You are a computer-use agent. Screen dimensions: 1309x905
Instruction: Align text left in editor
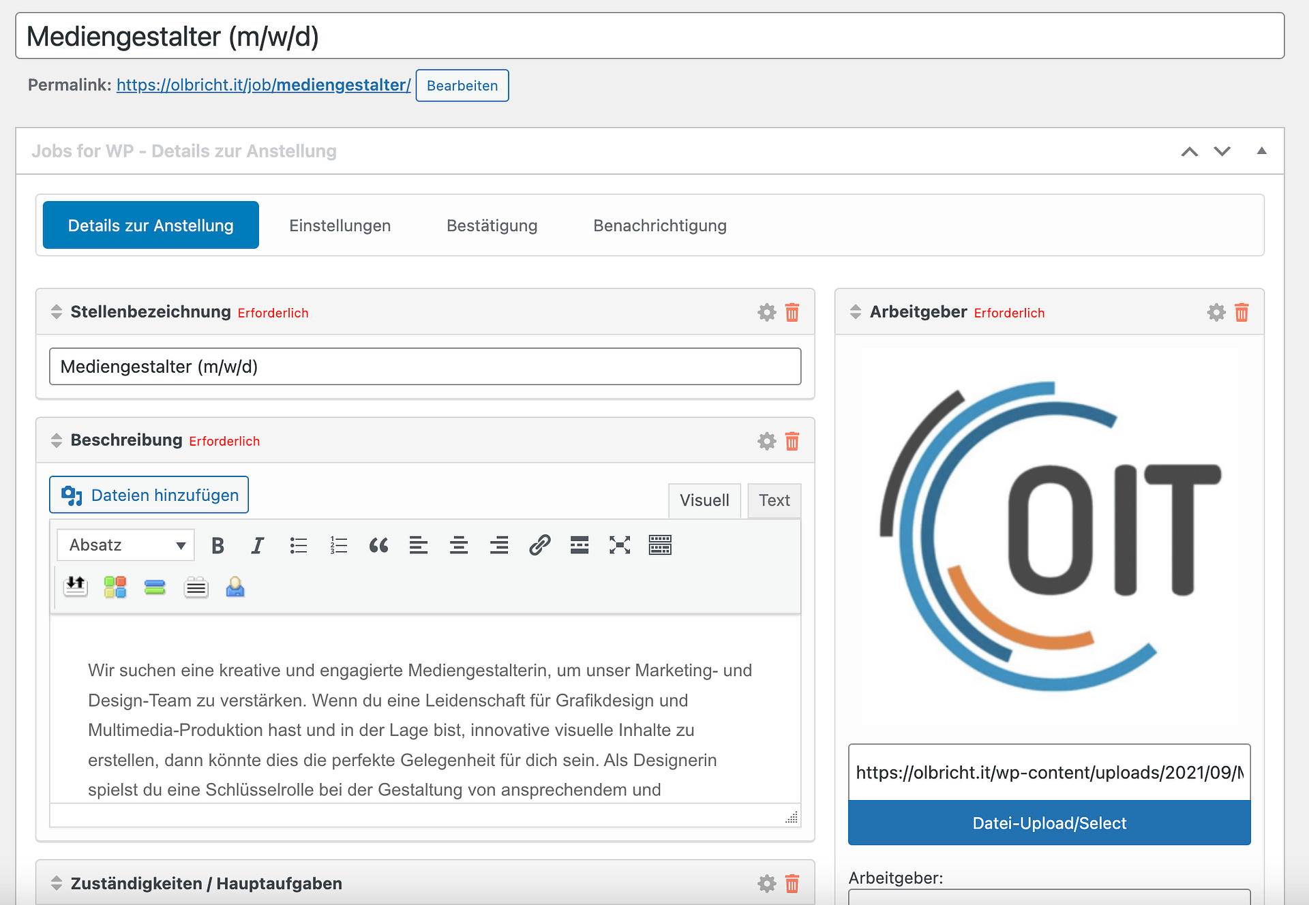419,545
